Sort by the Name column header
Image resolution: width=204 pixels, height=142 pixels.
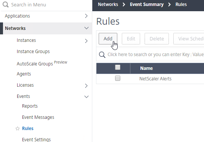[146, 68]
